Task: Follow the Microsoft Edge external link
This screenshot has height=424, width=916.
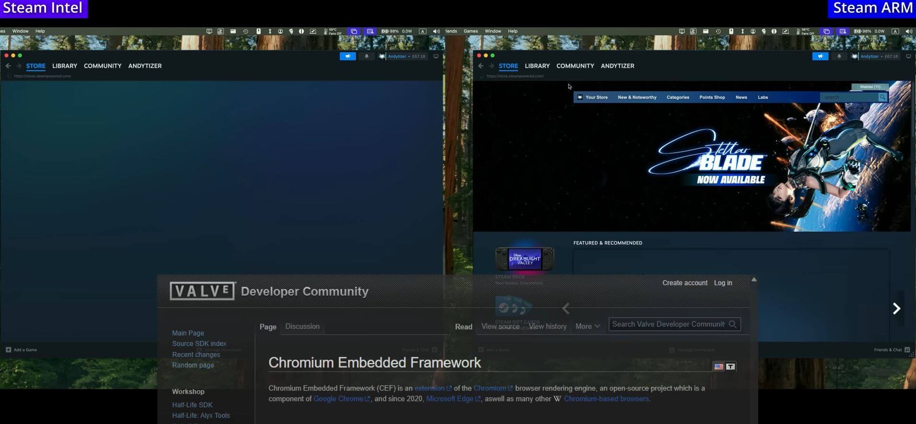Action: 453,399
